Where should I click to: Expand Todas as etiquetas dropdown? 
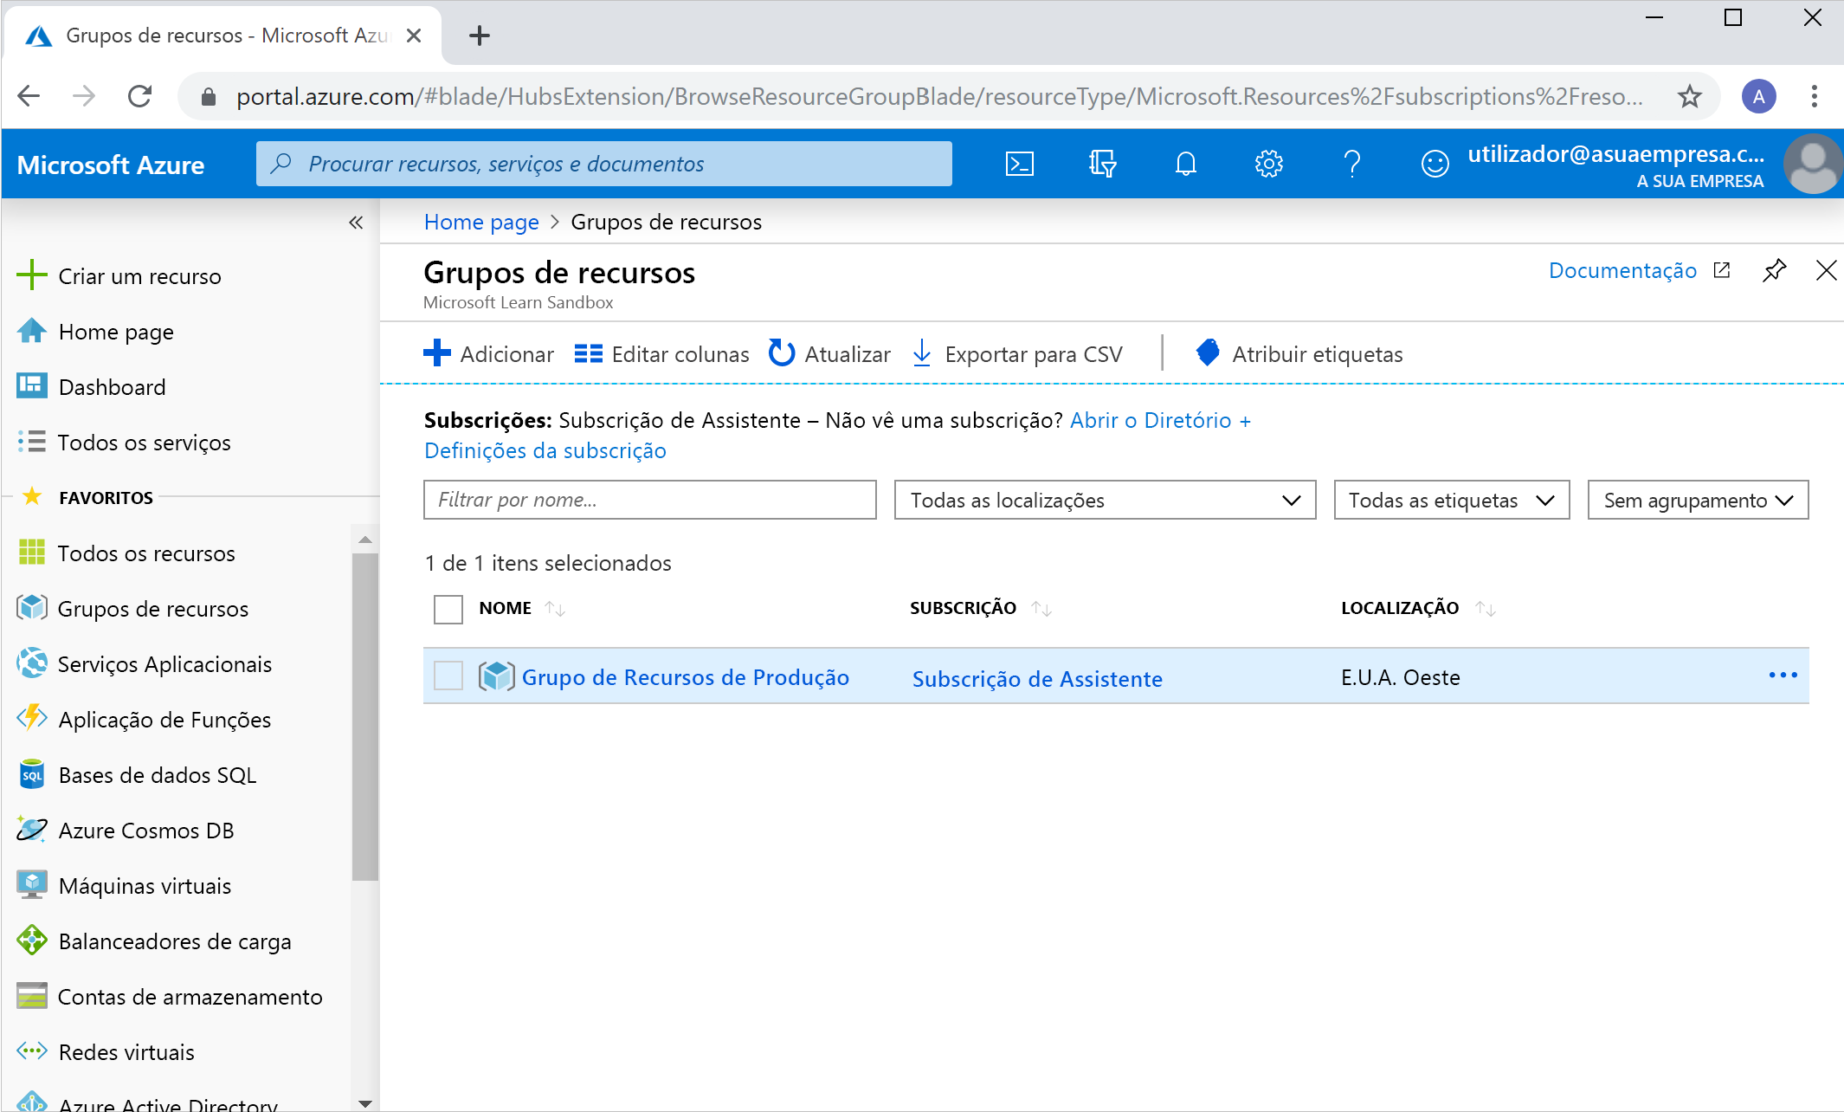(x=1451, y=500)
